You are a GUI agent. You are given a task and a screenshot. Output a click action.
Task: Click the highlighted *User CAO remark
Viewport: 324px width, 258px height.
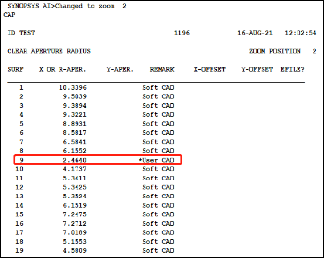coord(156,160)
